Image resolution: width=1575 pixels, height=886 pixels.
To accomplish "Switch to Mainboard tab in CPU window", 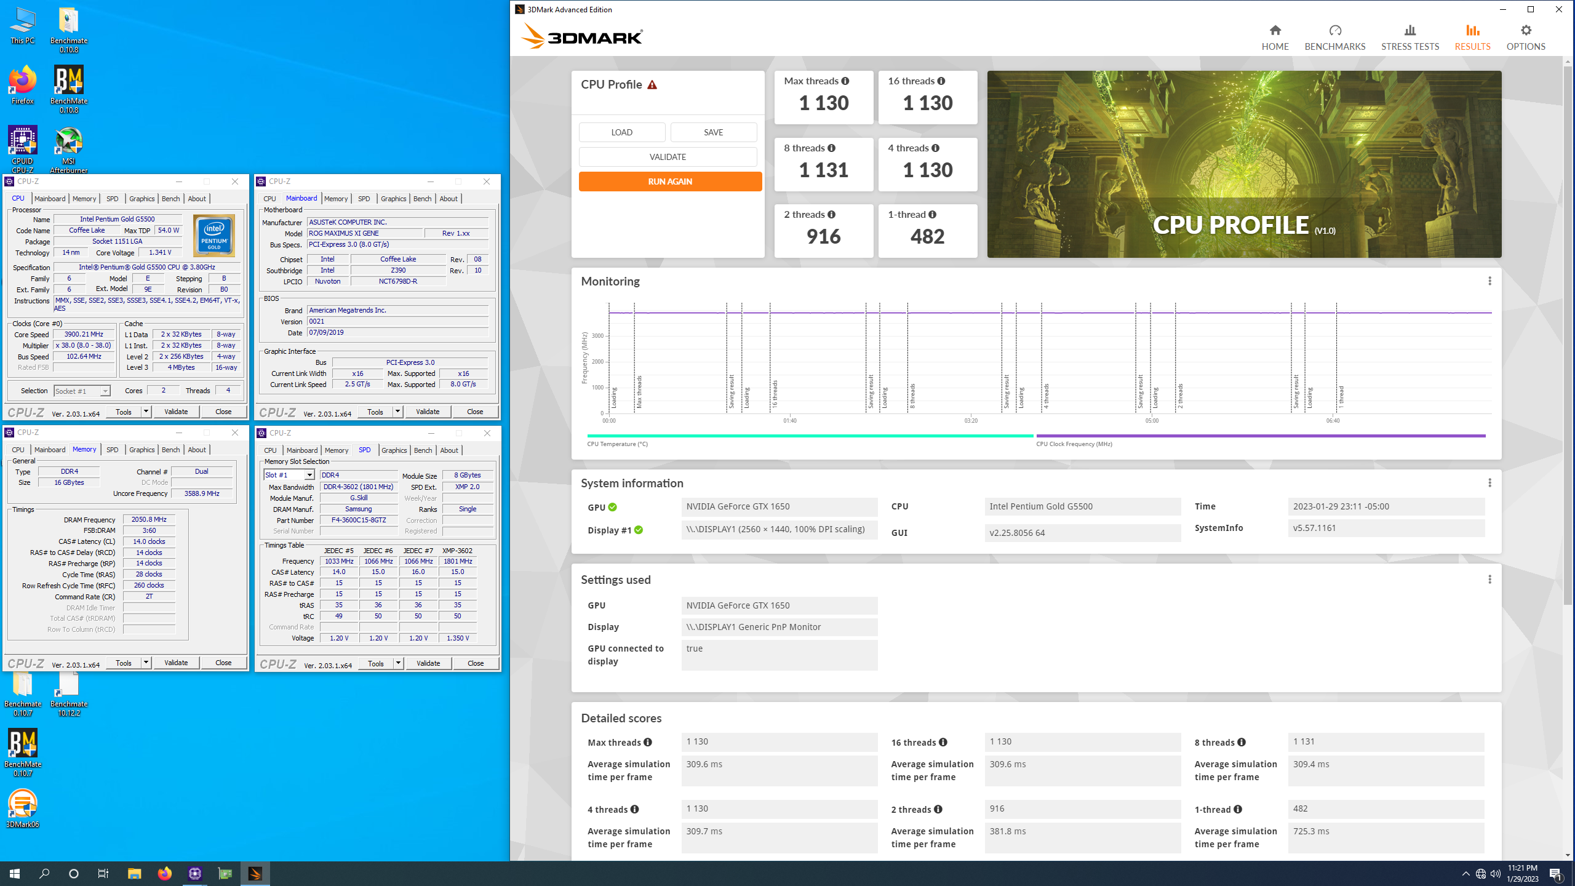I will [50, 199].
